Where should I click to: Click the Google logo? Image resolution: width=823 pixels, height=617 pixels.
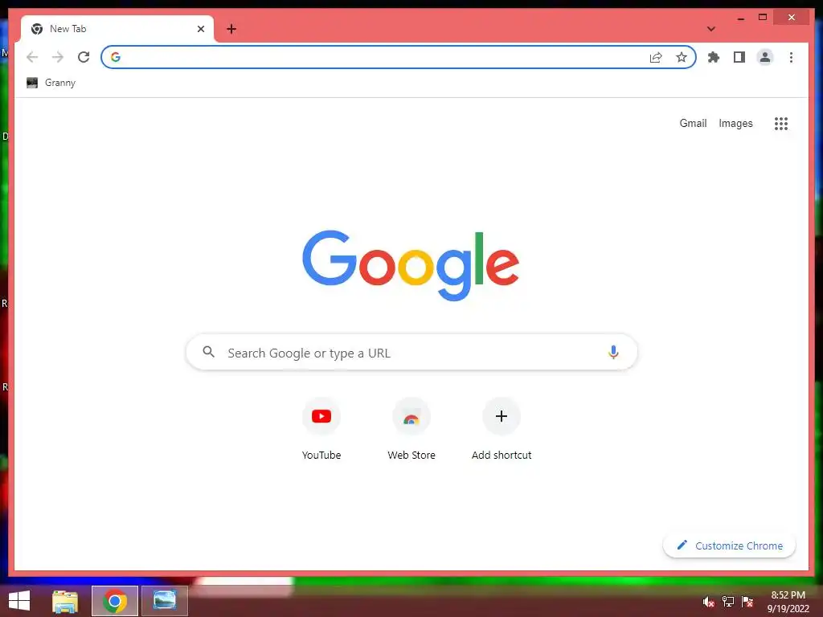[x=411, y=265]
